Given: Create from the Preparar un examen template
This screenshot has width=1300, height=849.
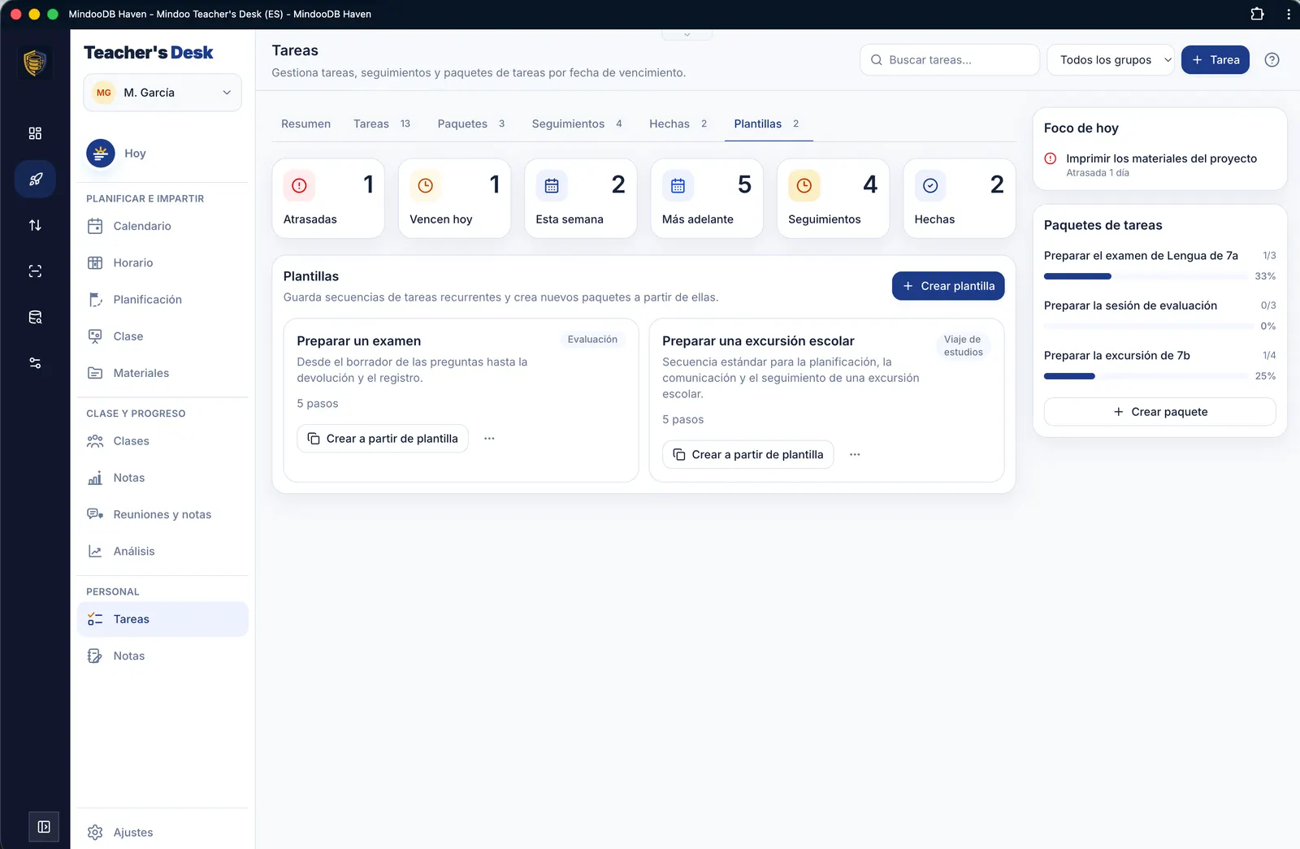Looking at the screenshot, I should [x=383, y=439].
